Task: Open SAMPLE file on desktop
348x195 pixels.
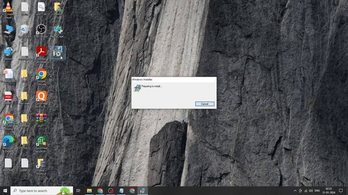Action: [x=24, y=165]
